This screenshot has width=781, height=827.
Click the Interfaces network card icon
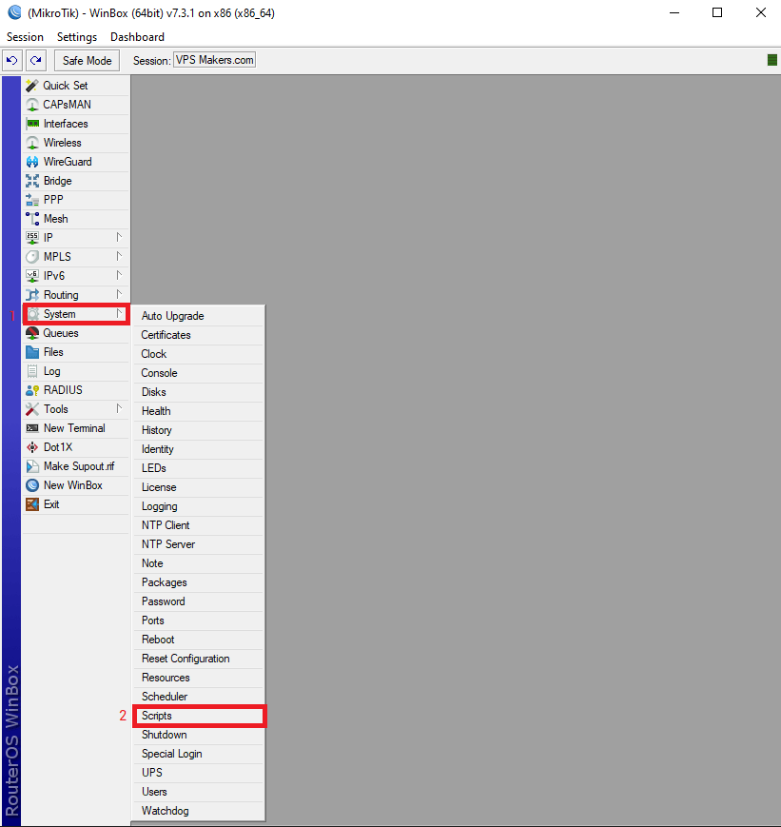point(32,124)
